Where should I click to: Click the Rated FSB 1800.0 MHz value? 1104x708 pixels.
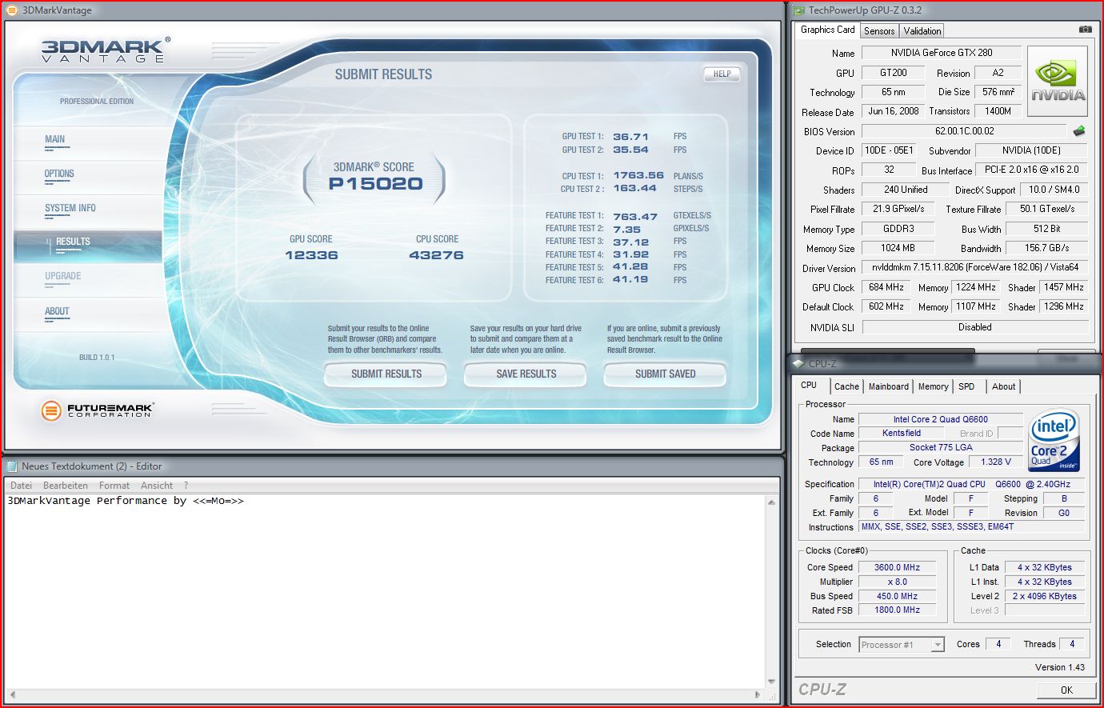pos(898,610)
